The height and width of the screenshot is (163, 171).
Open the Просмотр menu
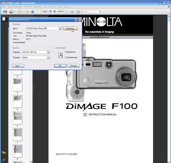28,7
